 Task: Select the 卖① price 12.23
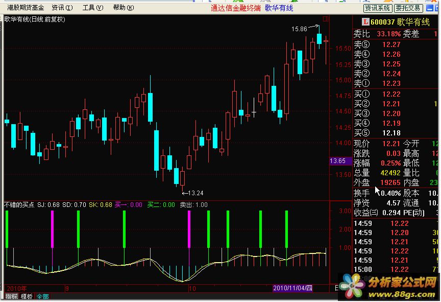[391, 83]
